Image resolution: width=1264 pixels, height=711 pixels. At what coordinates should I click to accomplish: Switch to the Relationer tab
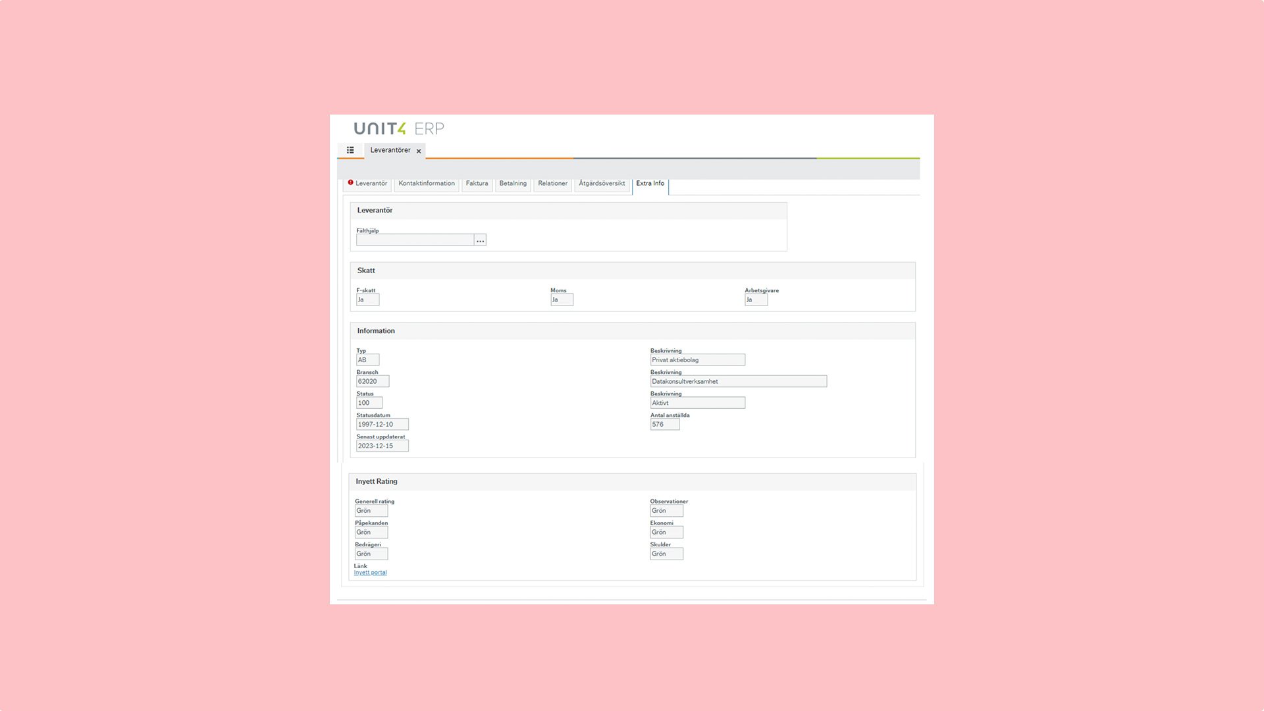click(552, 184)
